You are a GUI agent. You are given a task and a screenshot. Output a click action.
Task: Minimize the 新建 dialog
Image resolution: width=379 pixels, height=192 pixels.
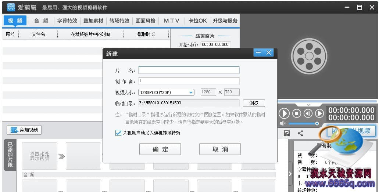click(258, 52)
